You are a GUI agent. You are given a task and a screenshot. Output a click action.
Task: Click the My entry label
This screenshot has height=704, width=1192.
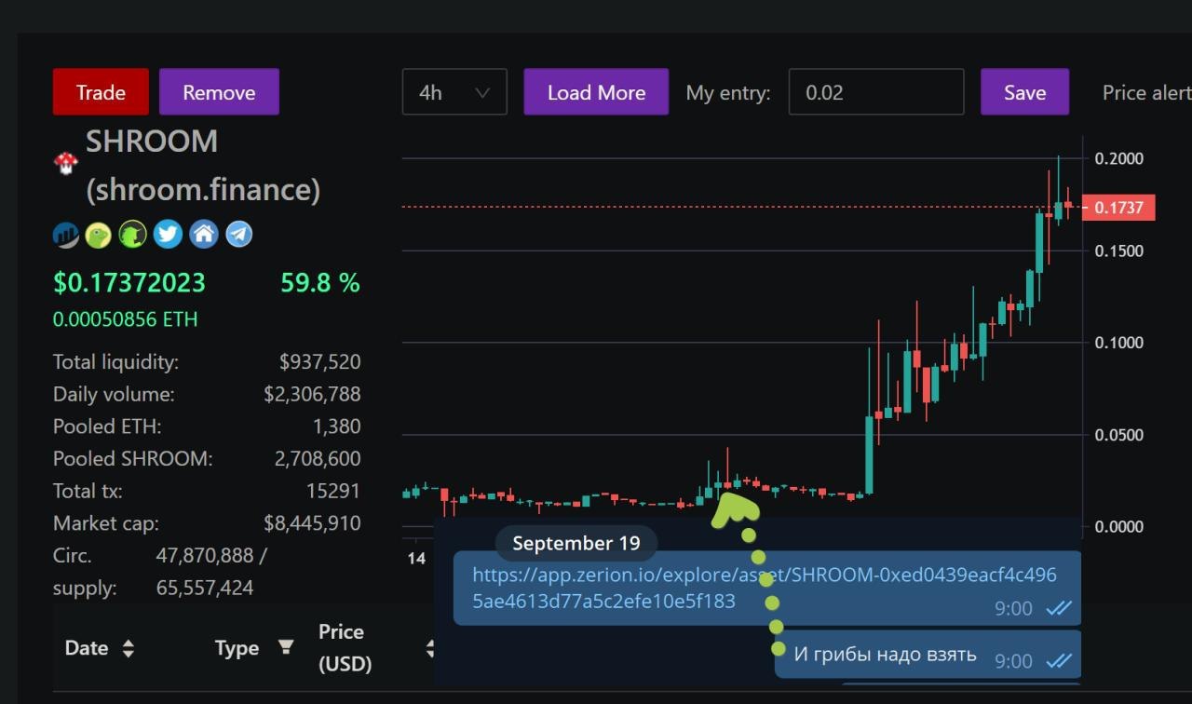point(728,93)
